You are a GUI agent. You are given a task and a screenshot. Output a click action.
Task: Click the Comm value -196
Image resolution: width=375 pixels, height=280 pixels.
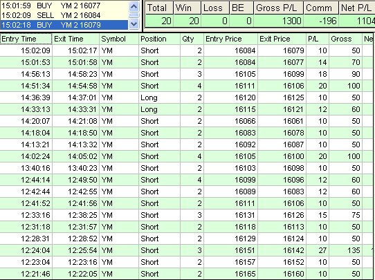point(321,21)
